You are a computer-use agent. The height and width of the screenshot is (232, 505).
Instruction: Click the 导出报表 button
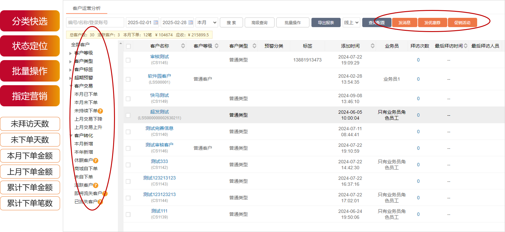(326, 23)
